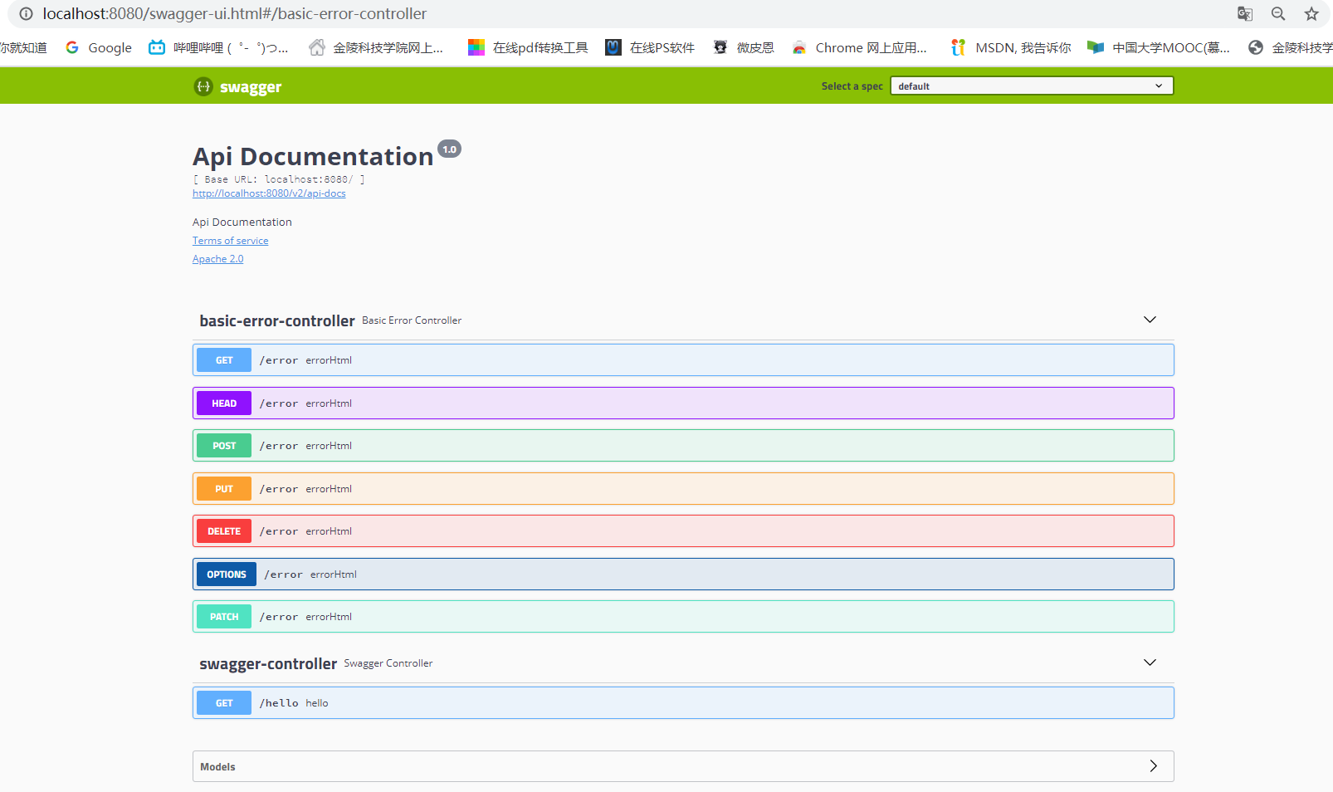Open the Bilibili bookmark
Viewport: 1333px width, 792px height.
click(218, 47)
